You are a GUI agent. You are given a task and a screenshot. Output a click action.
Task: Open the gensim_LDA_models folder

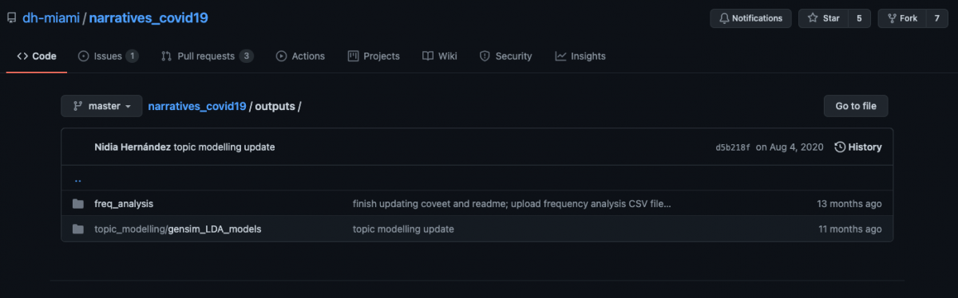click(x=215, y=229)
